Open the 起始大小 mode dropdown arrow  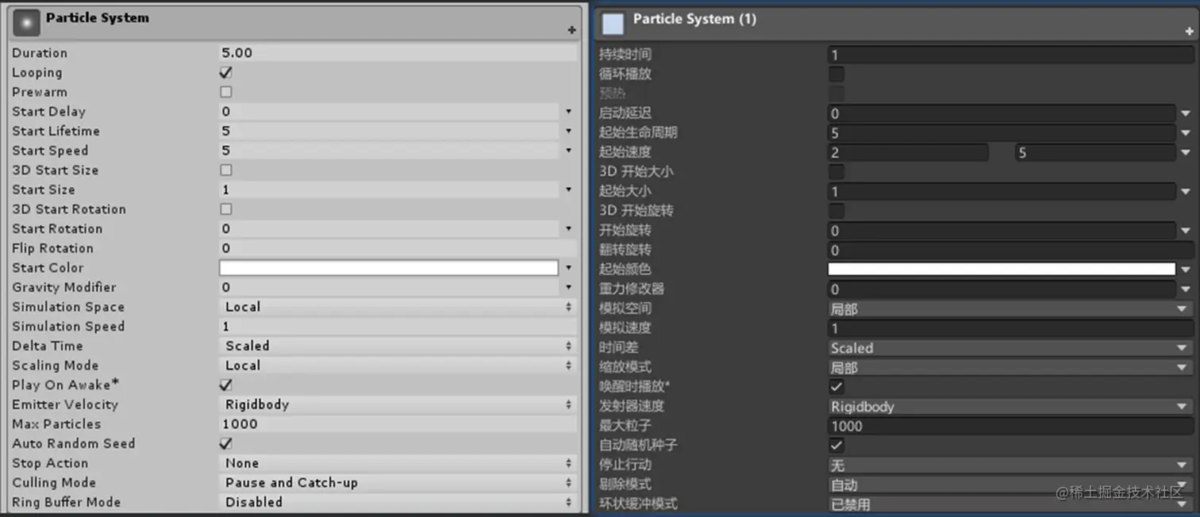1186,192
